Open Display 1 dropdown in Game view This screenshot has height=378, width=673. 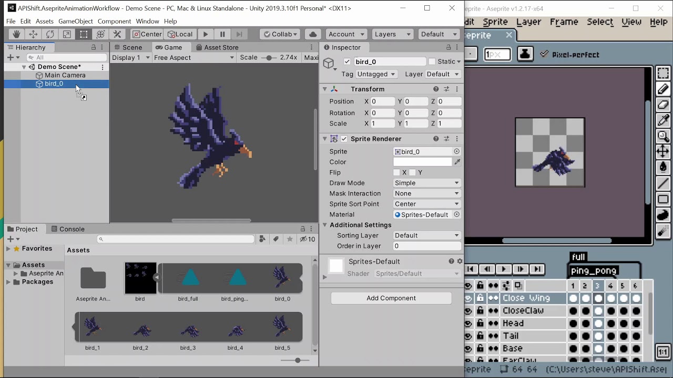pyautogui.click(x=130, y=58)
